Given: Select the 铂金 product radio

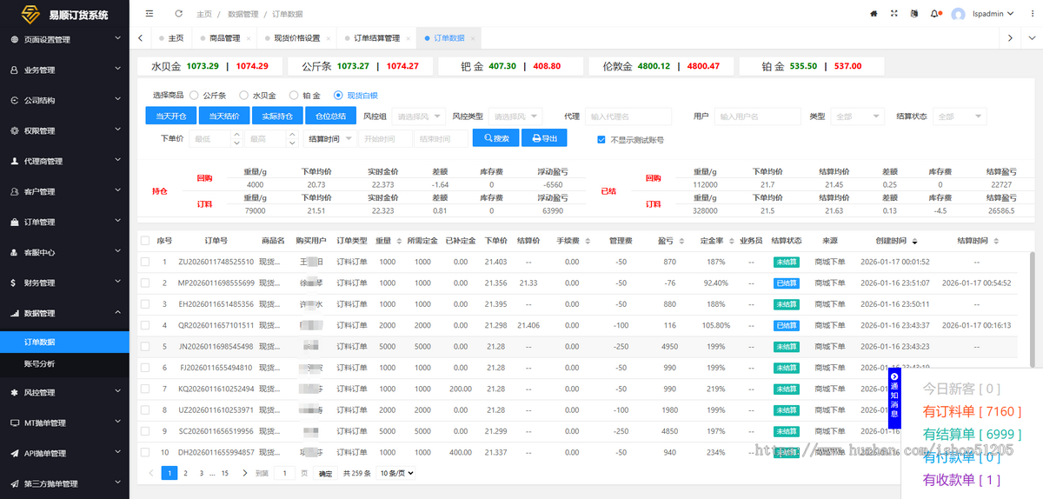Looking at the screenshot, I should tap(293, 95).
